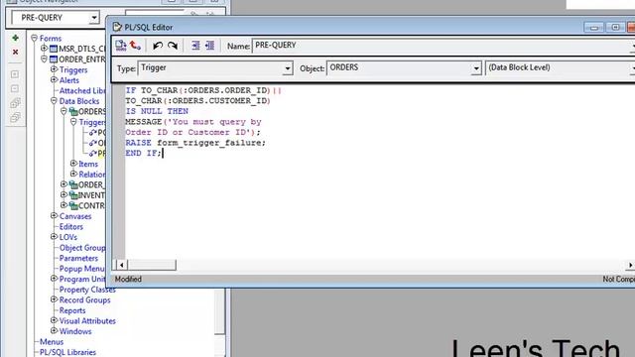Select the ORDER_ENTRY form module icon
635x357 pixels.
click(54, 59)
